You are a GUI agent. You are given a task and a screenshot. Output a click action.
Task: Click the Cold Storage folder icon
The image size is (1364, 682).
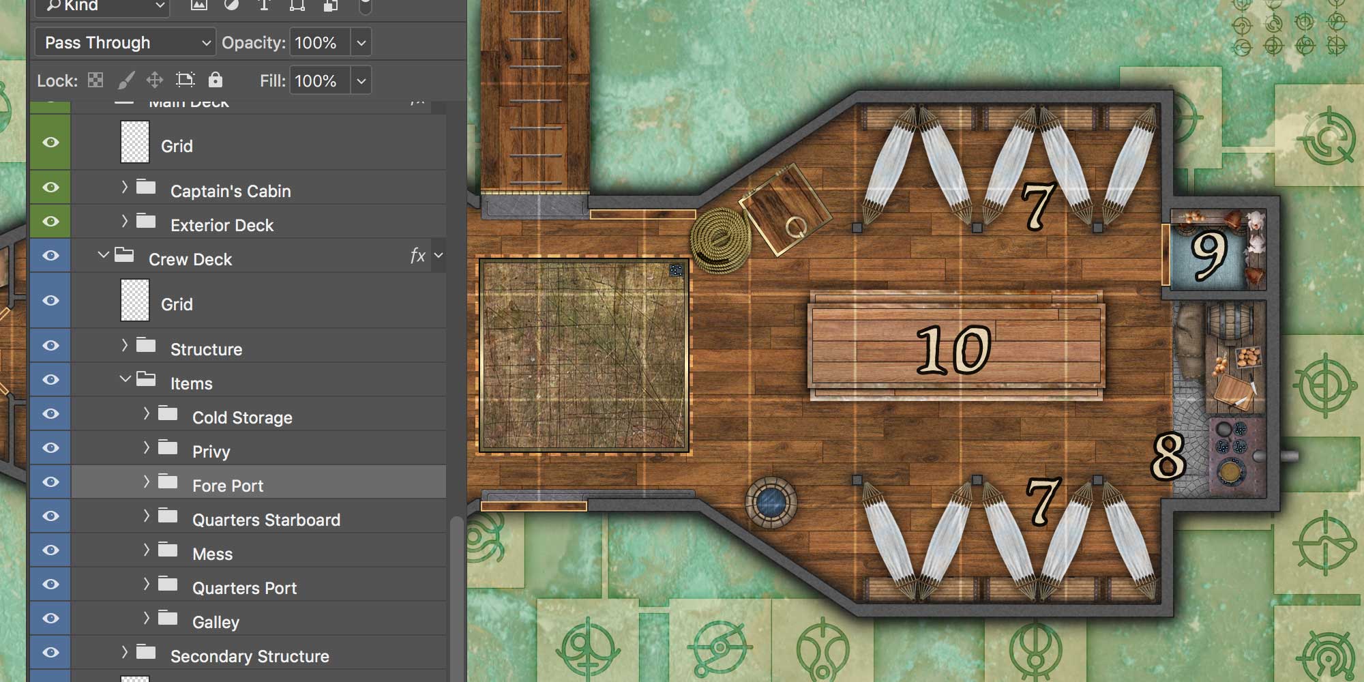pos(168,413)
